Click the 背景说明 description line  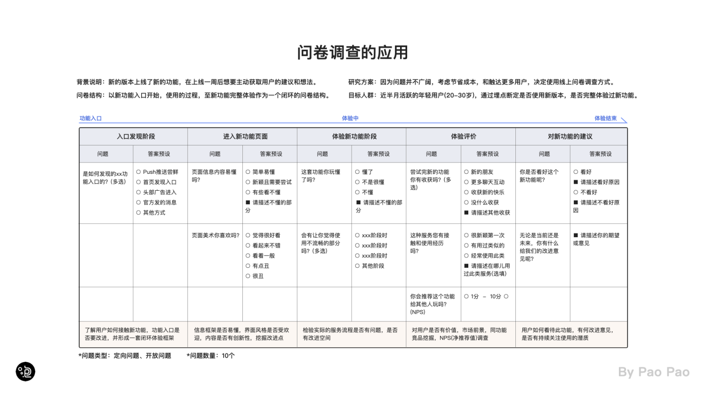[x=197, y=82]
